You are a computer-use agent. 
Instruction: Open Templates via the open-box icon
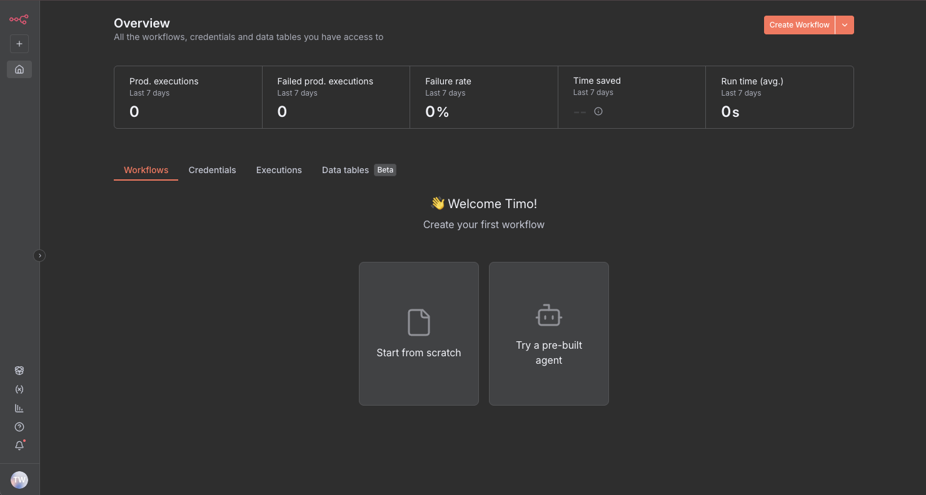(19, 371)
